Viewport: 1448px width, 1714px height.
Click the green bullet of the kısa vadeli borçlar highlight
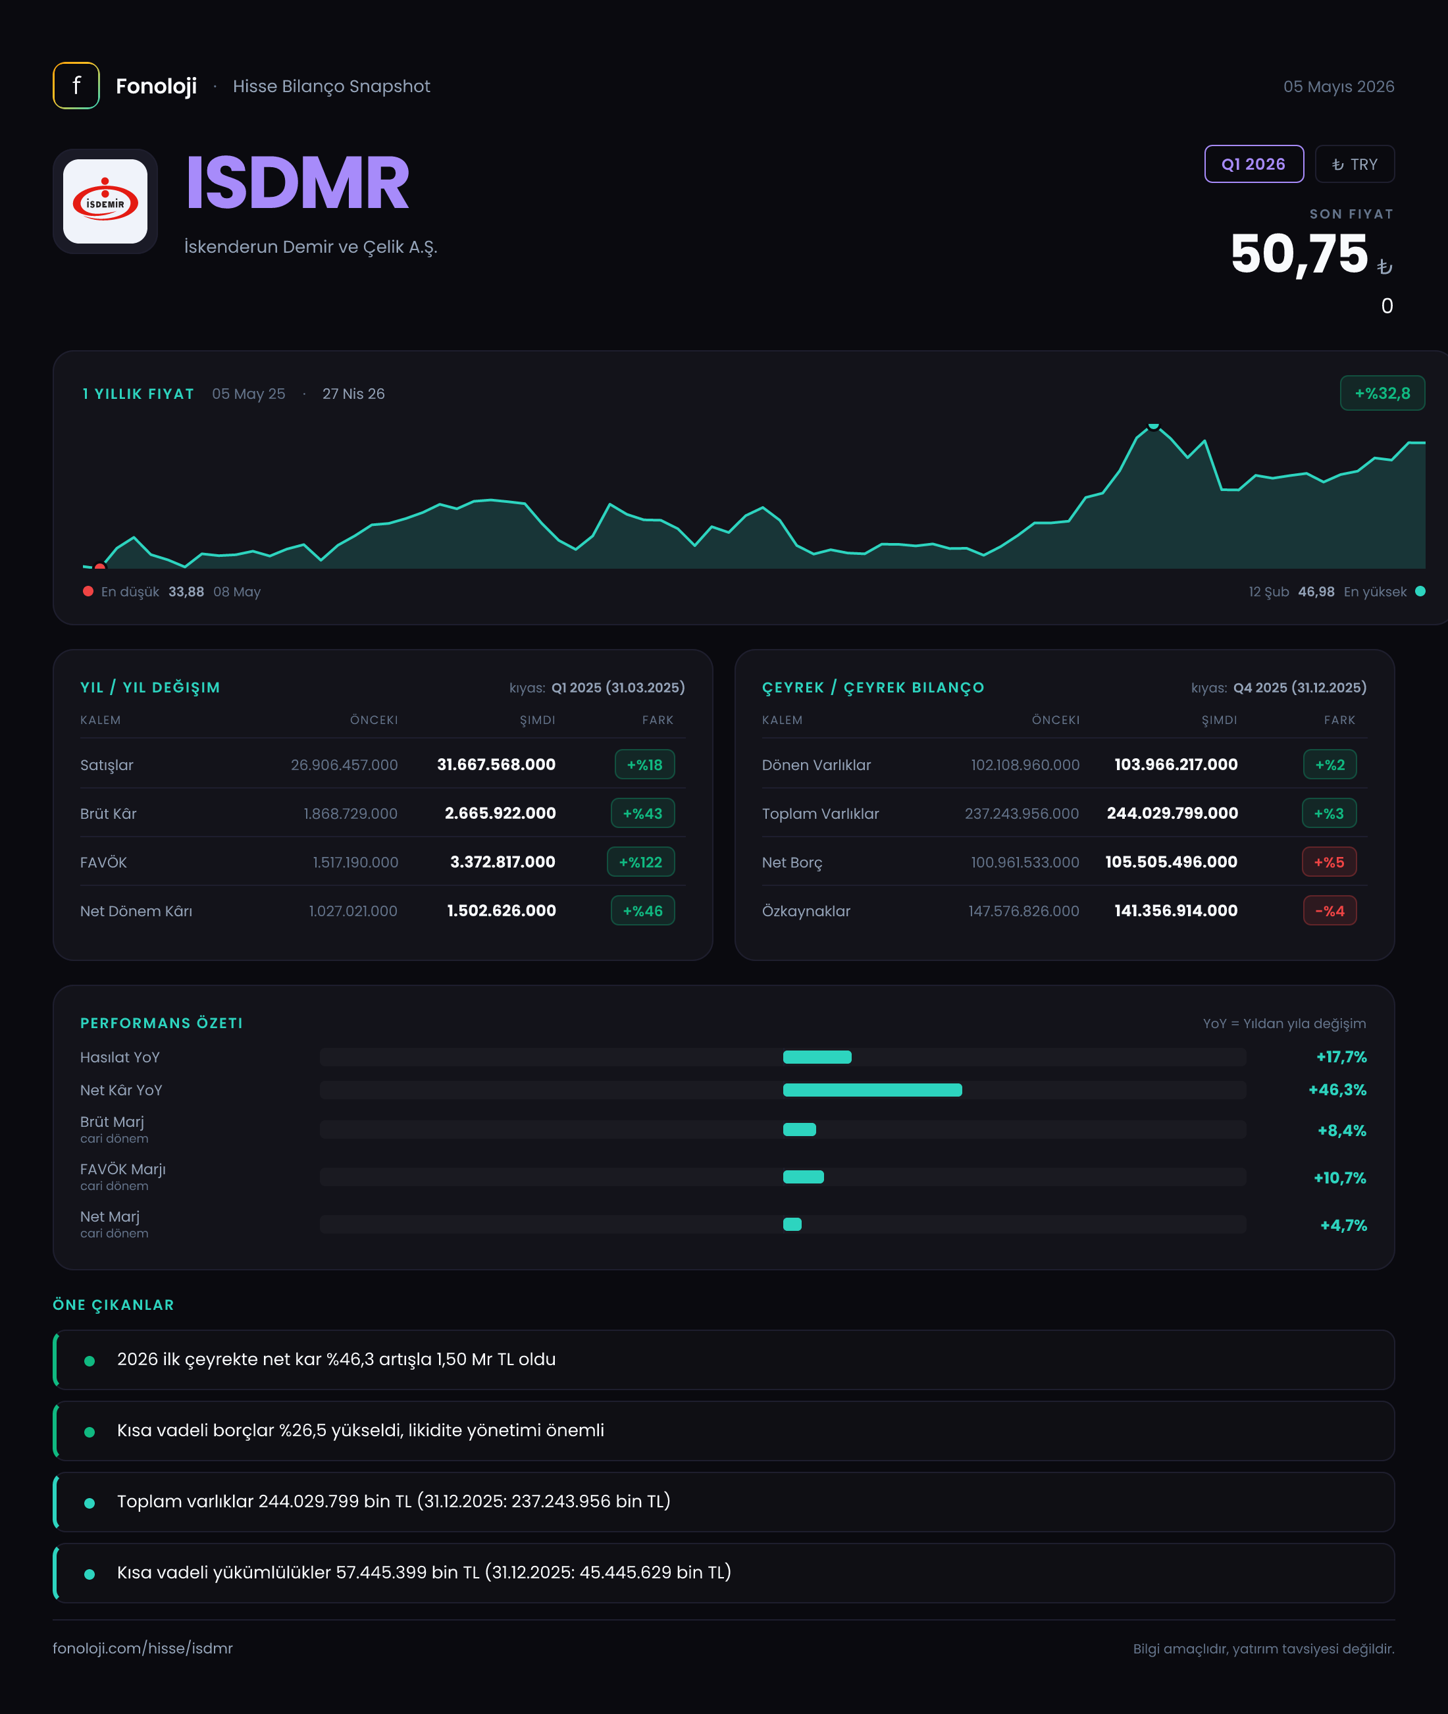coord(90,1432)
